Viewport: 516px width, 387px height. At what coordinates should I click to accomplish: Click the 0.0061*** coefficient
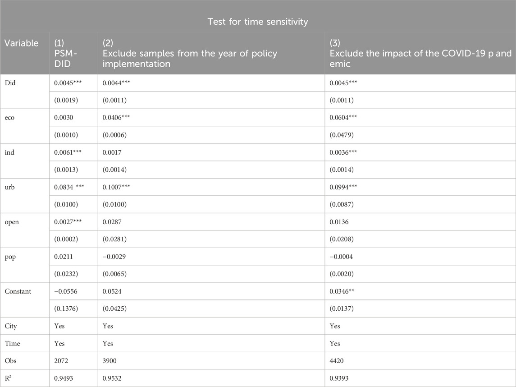[69, 152]
